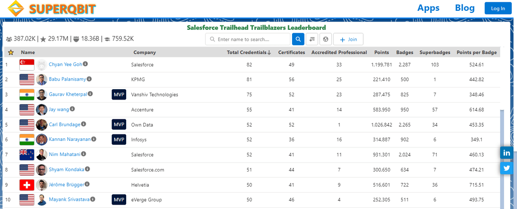Screen dimensions: 517x209
Task: Click Singapore flag in Chyan Yee Goh's row
Action: [x=27, y=65]
